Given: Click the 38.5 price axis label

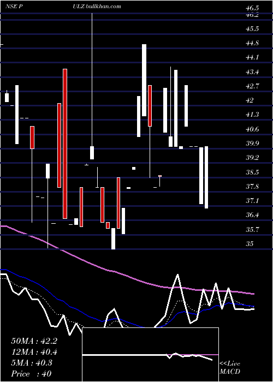Looking at the screenshot, I should pyautogui.click(x=252, y=172).
